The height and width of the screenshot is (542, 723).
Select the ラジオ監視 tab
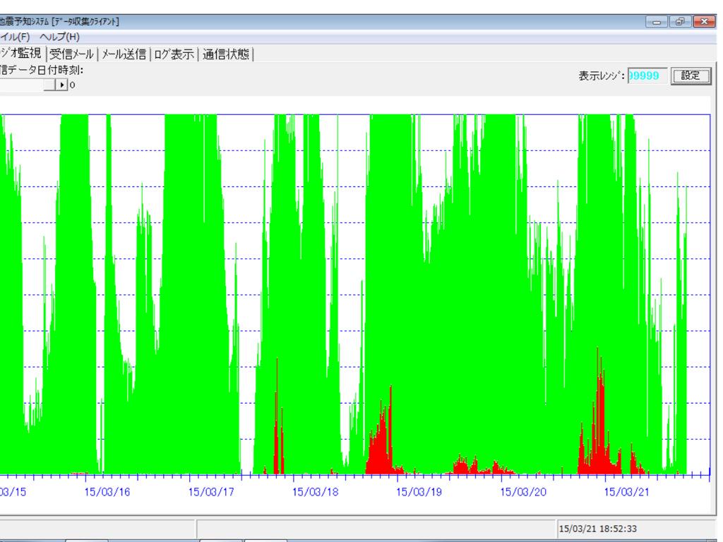(21, 53)
